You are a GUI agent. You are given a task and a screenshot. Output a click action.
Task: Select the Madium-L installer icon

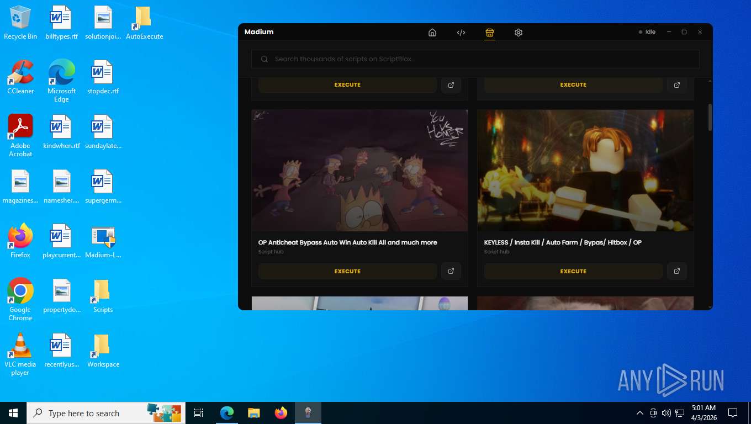[103, 241]
